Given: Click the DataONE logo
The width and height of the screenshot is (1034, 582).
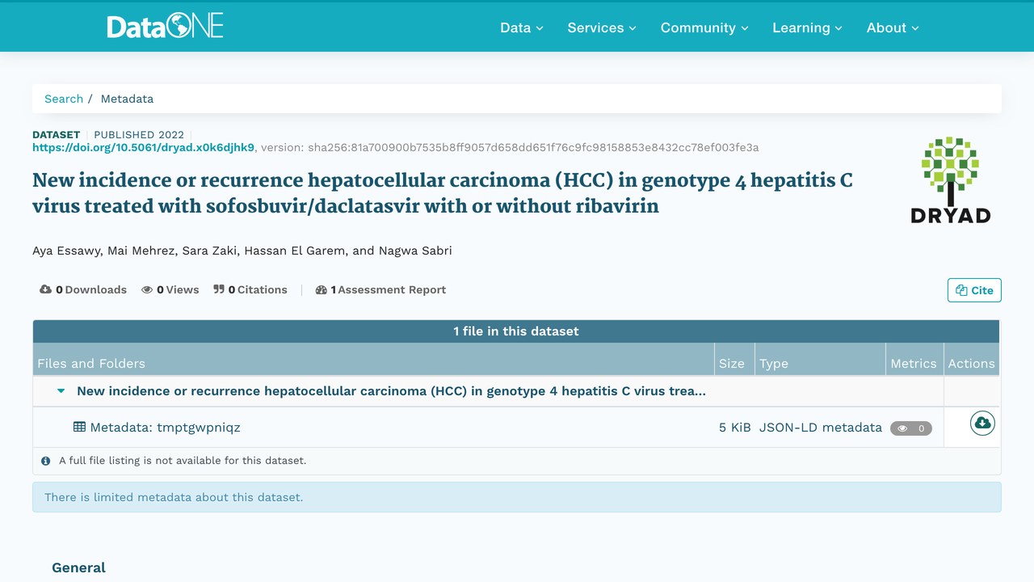Looking at the screenshot, I should pos(165,27).
